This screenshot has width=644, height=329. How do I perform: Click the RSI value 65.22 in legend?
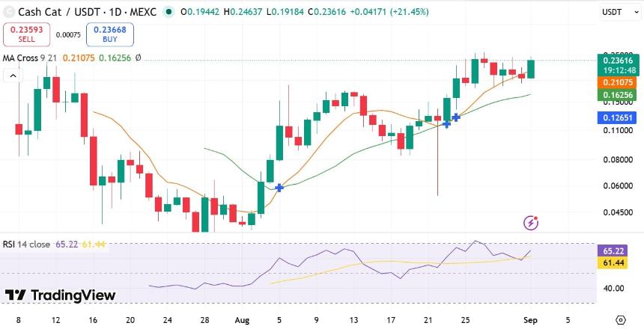pos(67,245)
